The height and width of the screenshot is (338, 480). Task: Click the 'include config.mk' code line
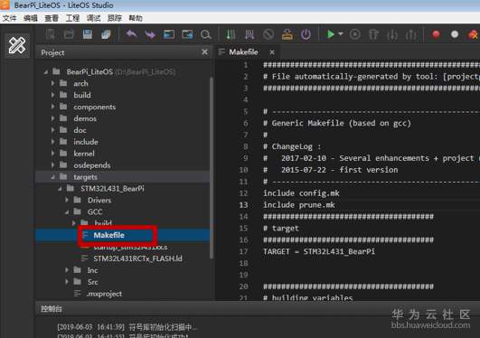(301, 193)
